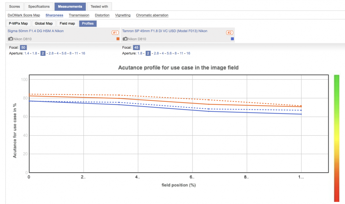
Task: Open the Tested with tab
Action: [99, 7]
